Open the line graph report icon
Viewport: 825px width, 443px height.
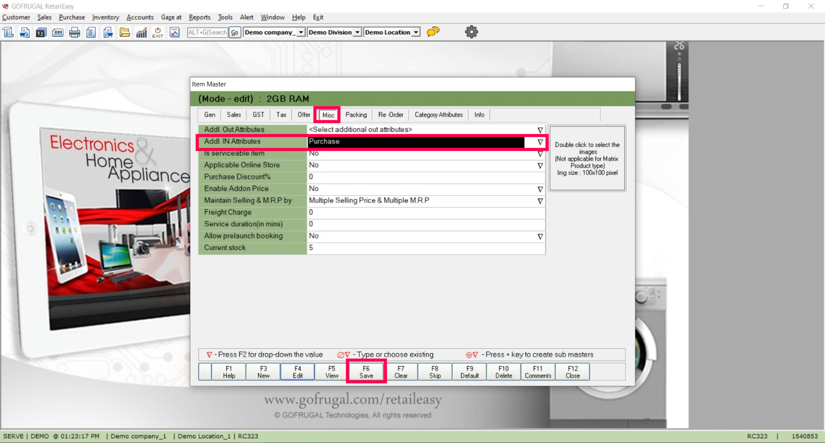click(x=175, y=32)
